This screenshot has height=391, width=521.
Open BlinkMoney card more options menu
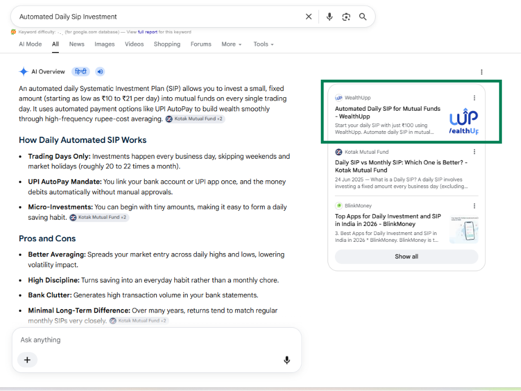pos(474,206)
